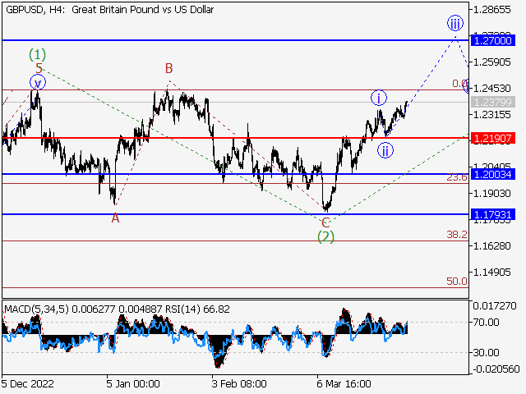Click the 70.00 RSI level label
This screenshot has width=526, height=394.
(x=486, y=323)
